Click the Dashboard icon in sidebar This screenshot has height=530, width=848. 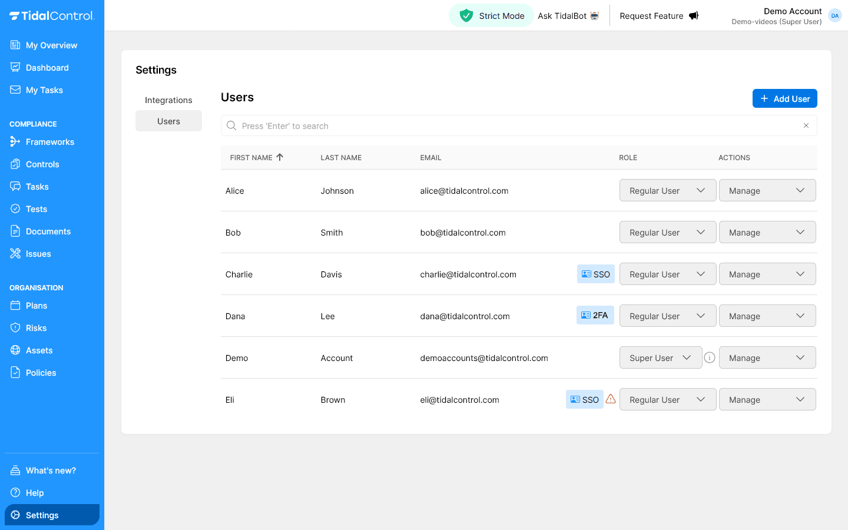pos(14,67)
